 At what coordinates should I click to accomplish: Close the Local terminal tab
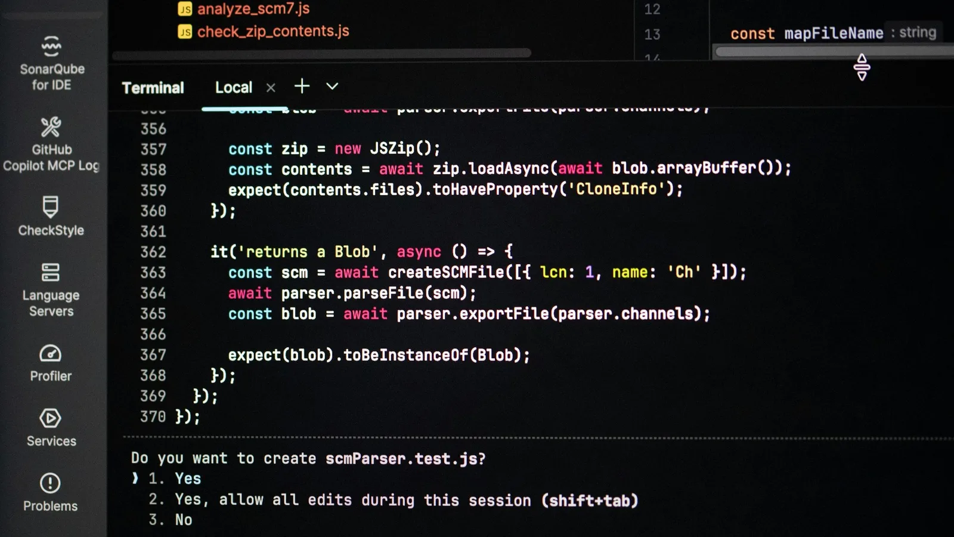coord(271,88)
